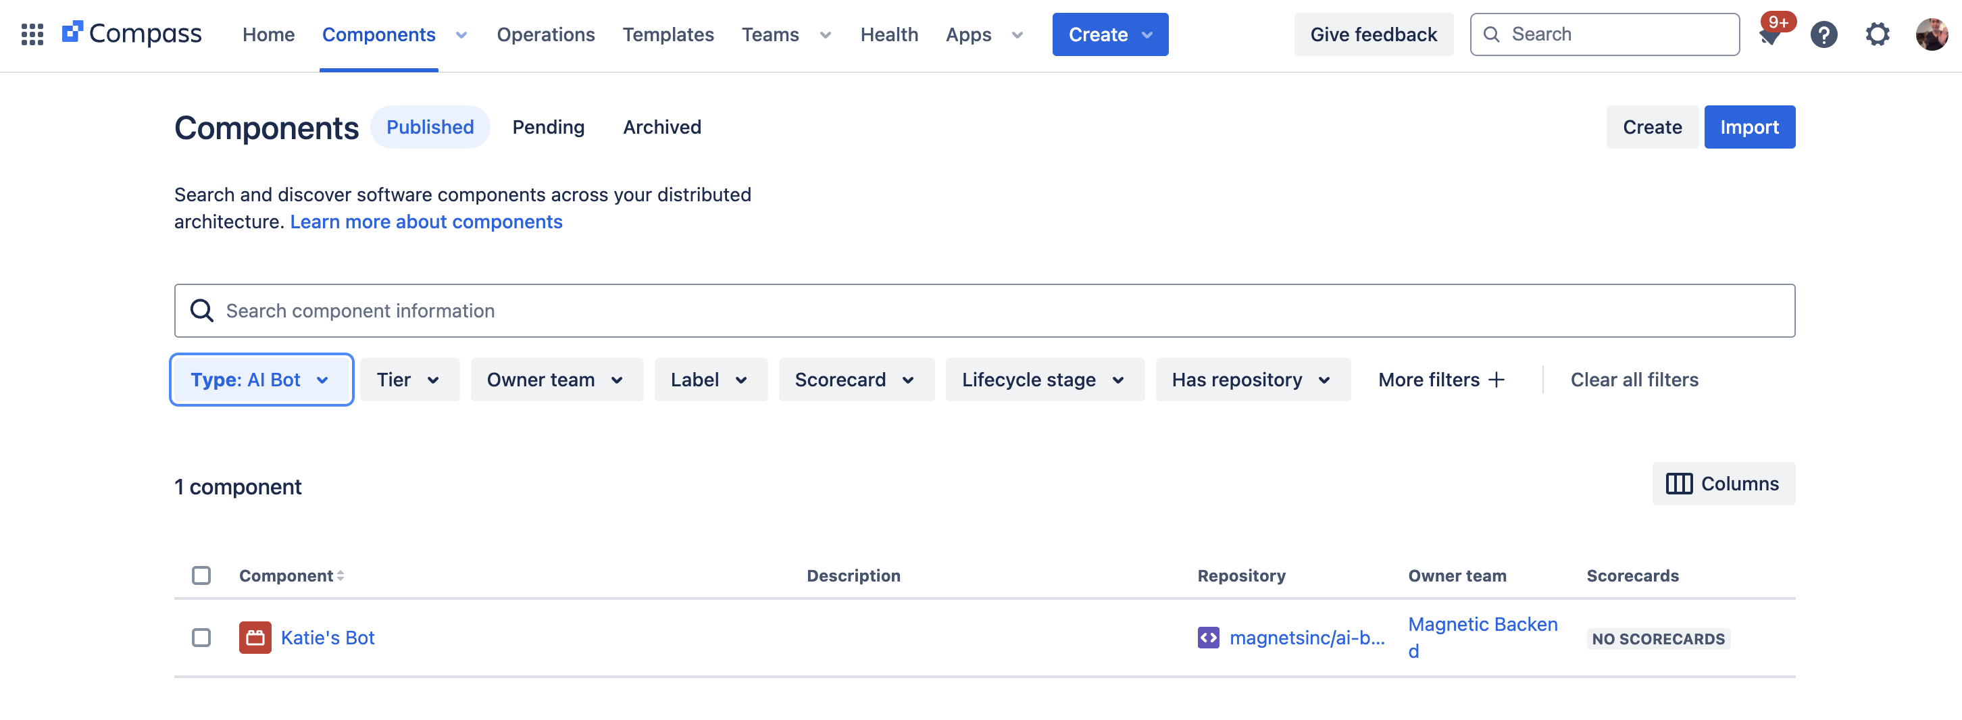The width and height of the screenshot is (1962, 720).
Task: Open the Scorecard filter dropdown
Action: click(x=855, y=379)
